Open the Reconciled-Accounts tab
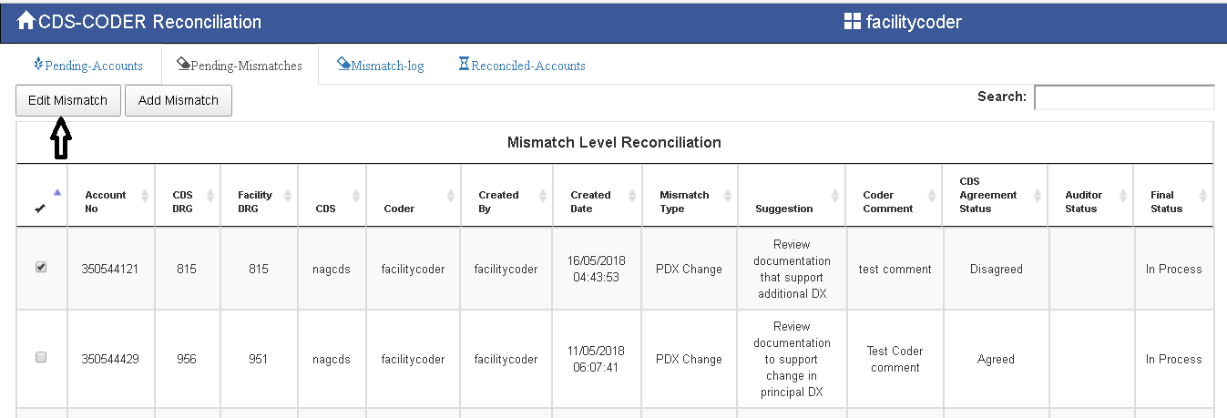Image resolution: width=1227 pixels, height=418 pixels. [528, 66]
